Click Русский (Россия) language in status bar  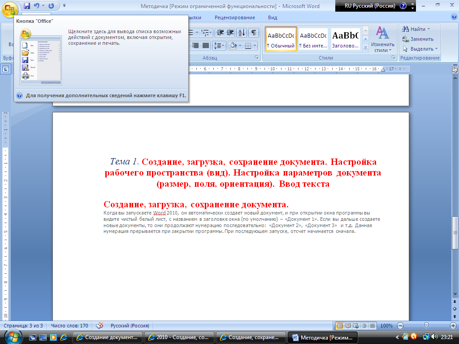pos(130,326)
